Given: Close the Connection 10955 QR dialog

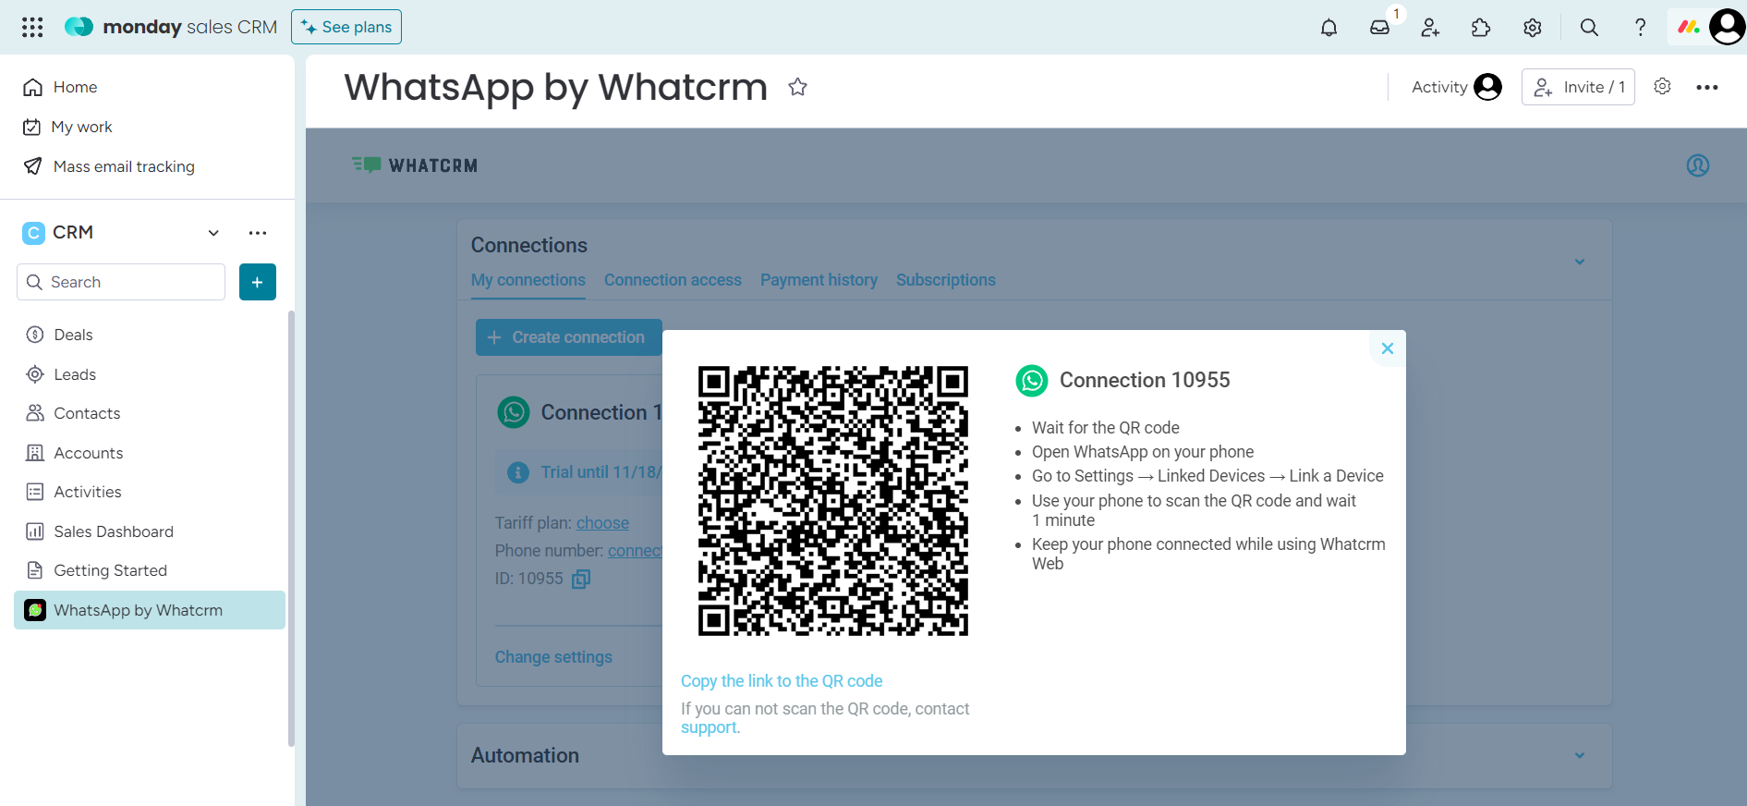Looking at the screenshot, I should pos(1387,348).
